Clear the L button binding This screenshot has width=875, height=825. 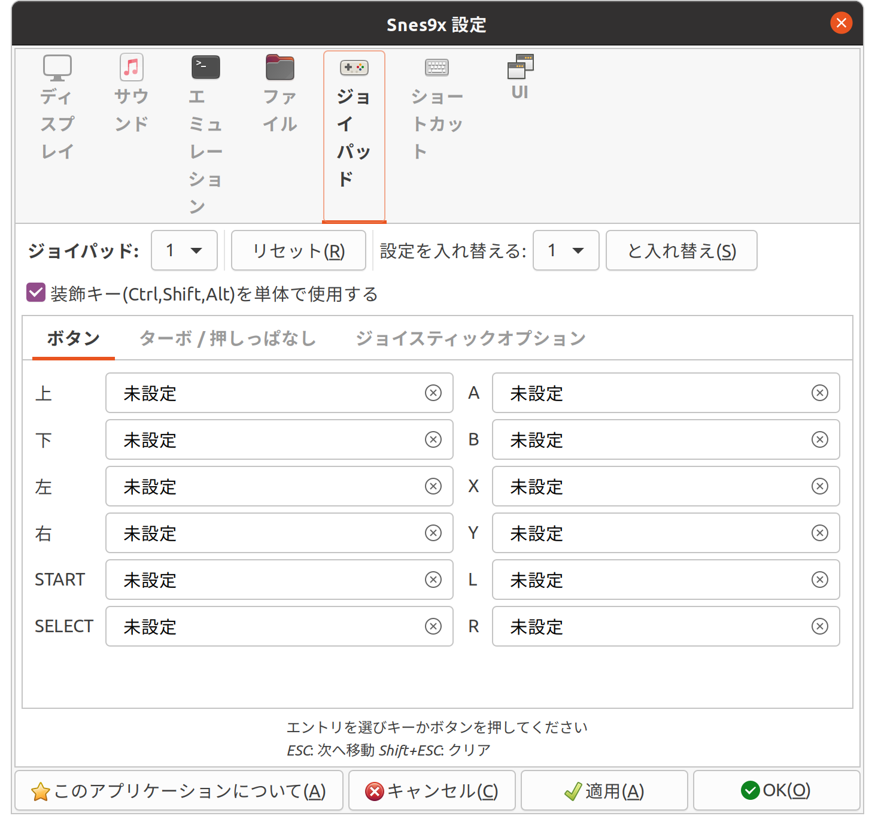pyautogui.click(x=820, y=580)
